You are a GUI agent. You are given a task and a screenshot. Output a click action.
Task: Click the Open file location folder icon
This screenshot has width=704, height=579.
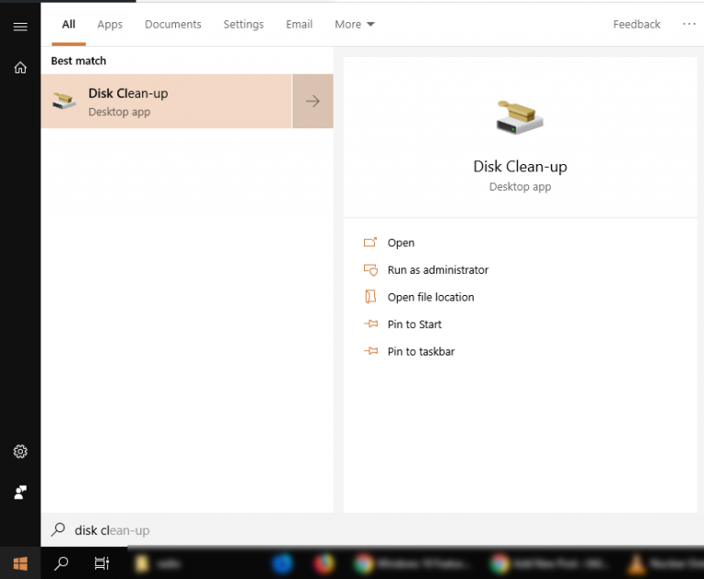pos(370,297)
